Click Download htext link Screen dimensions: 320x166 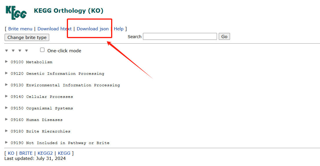tap(54, 29)
